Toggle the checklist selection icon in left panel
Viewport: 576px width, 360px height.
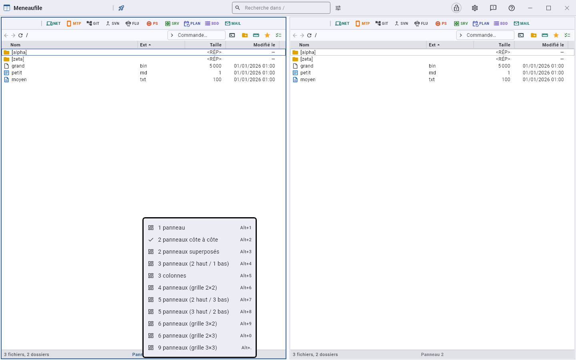pos(278,35)
